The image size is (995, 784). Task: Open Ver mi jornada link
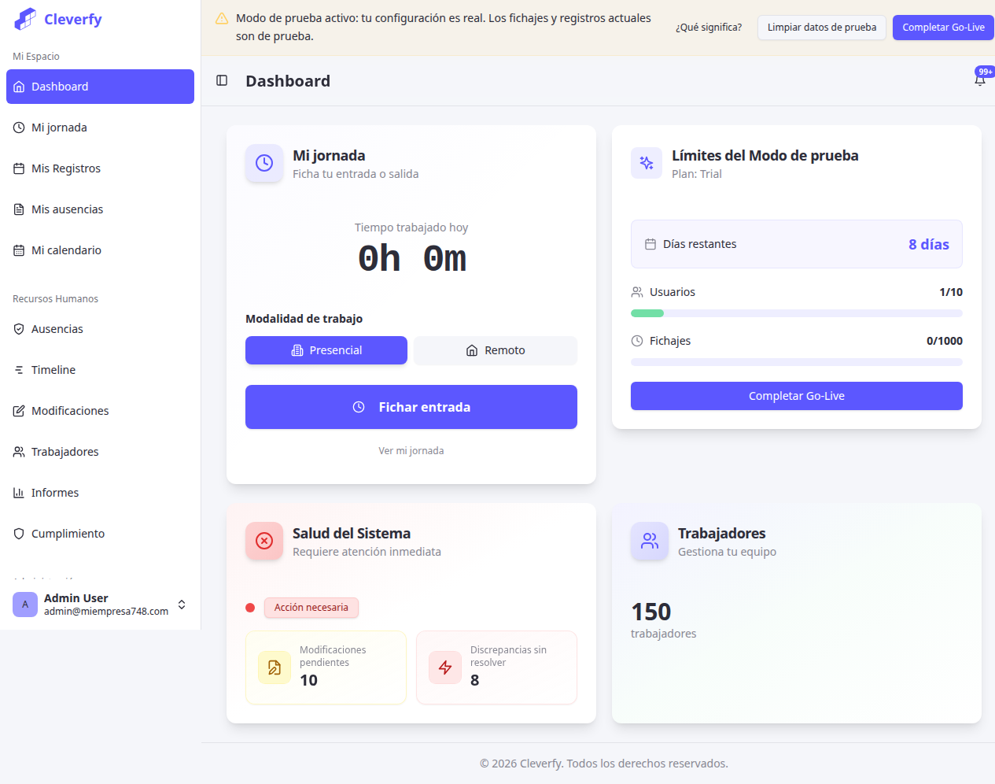pyautogui.click(x=411, y=450)
